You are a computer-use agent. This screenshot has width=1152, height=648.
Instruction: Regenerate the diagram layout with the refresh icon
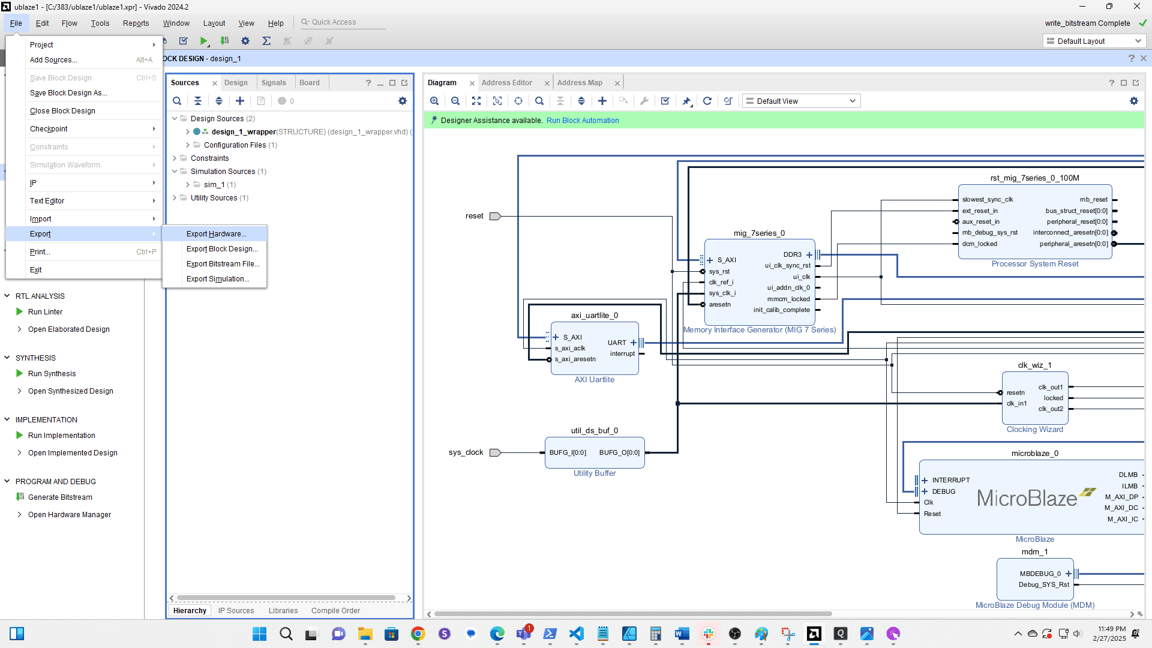[x=707, y=101]
